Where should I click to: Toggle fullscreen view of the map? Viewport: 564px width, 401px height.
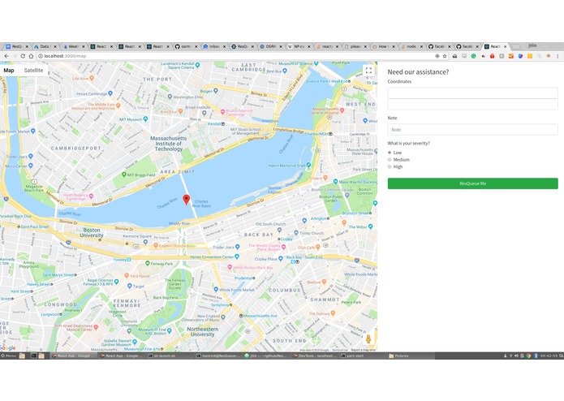point(368,71)
